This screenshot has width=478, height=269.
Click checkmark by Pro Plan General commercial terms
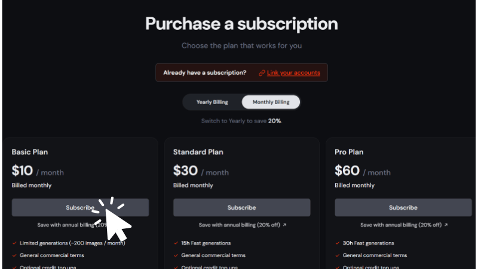click(338, 255)
